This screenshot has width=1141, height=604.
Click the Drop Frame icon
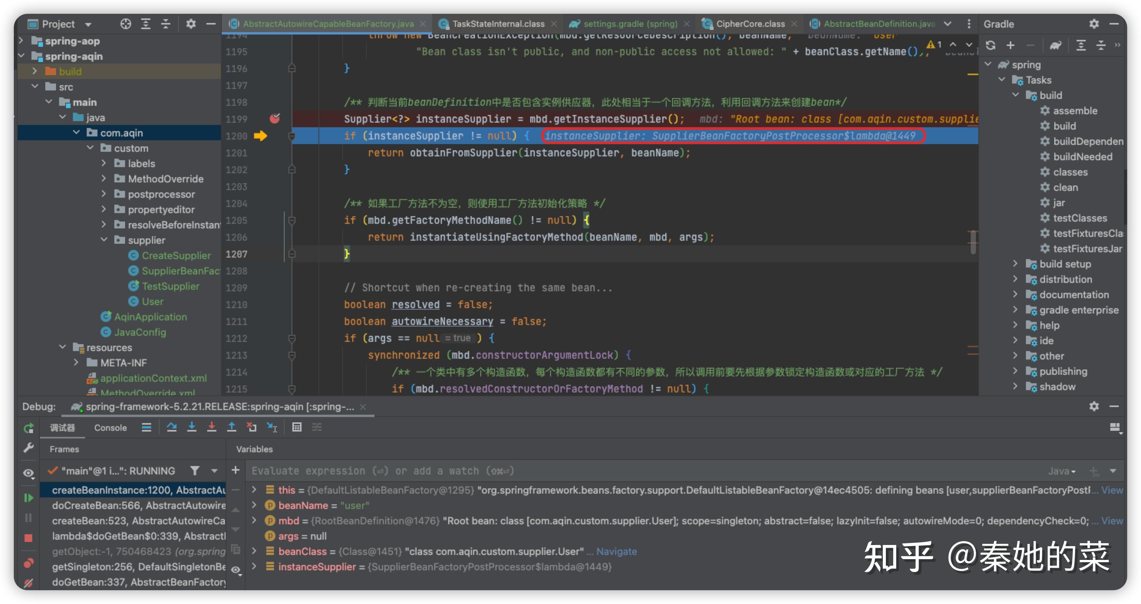point(252,427)
